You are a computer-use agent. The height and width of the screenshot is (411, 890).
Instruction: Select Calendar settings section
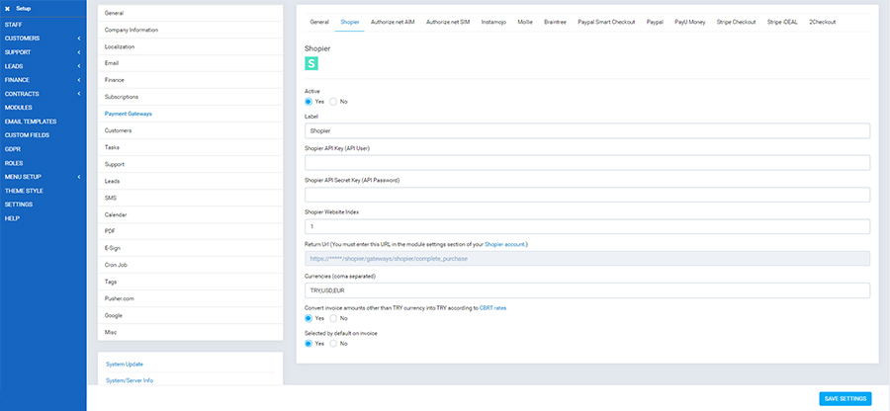coord(190,214)
